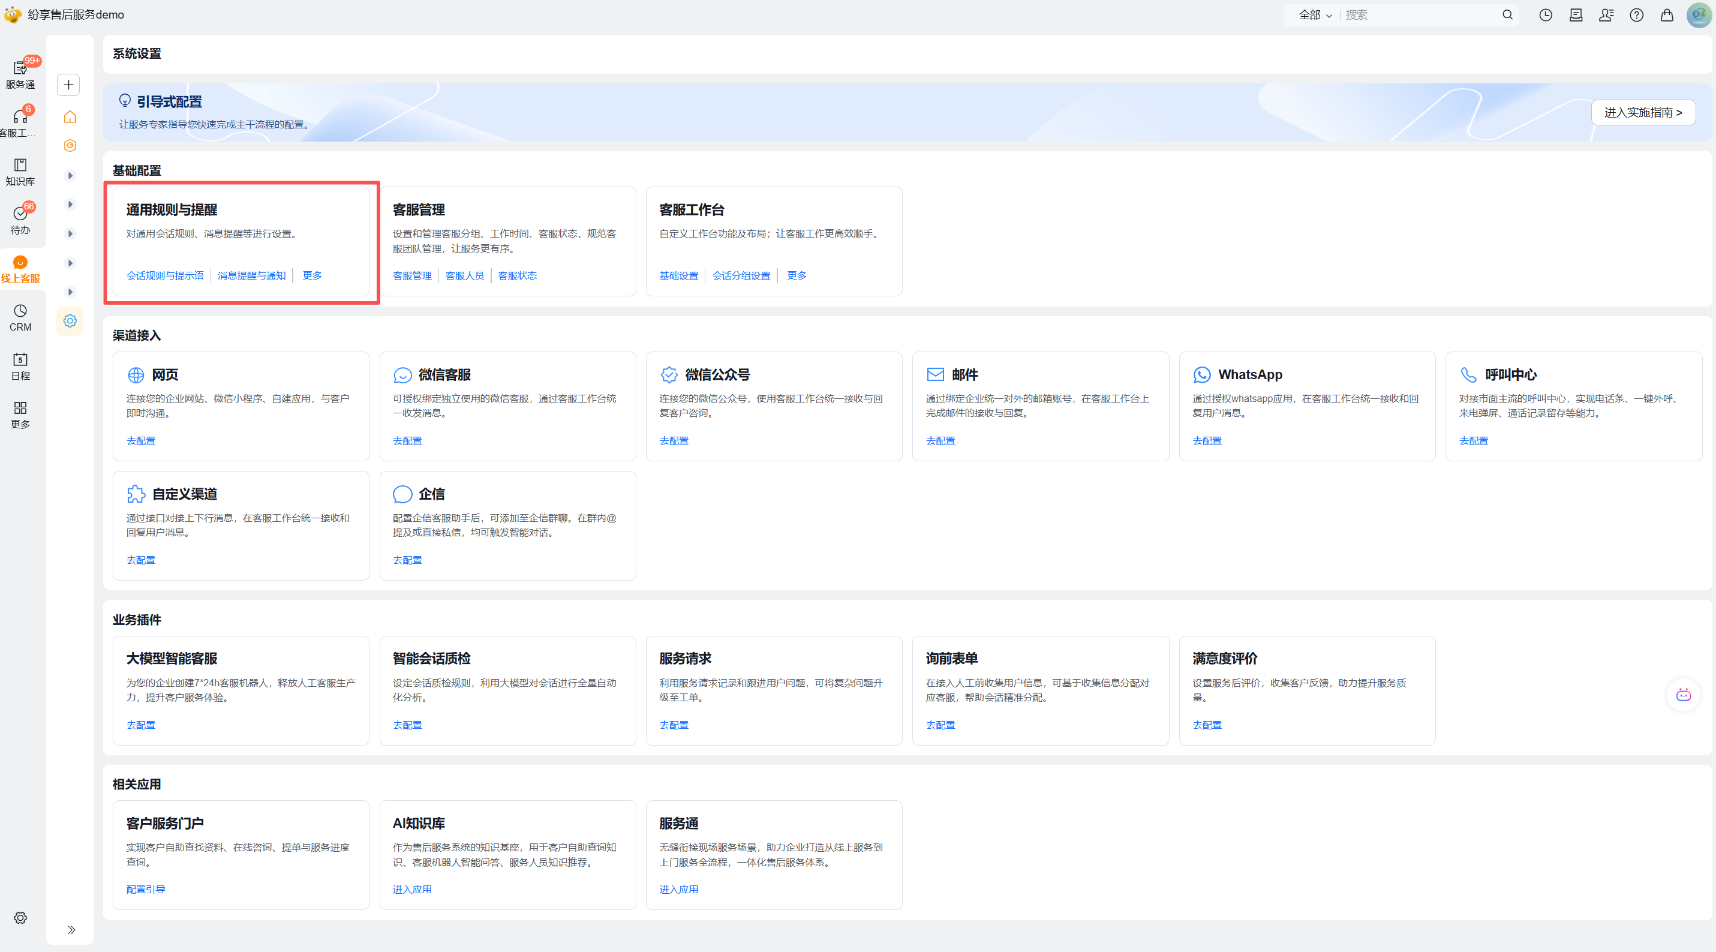This screenshot has width=1716, height=952.
Task: Select 服务通 in left navigation
Action: pos(20,74)
